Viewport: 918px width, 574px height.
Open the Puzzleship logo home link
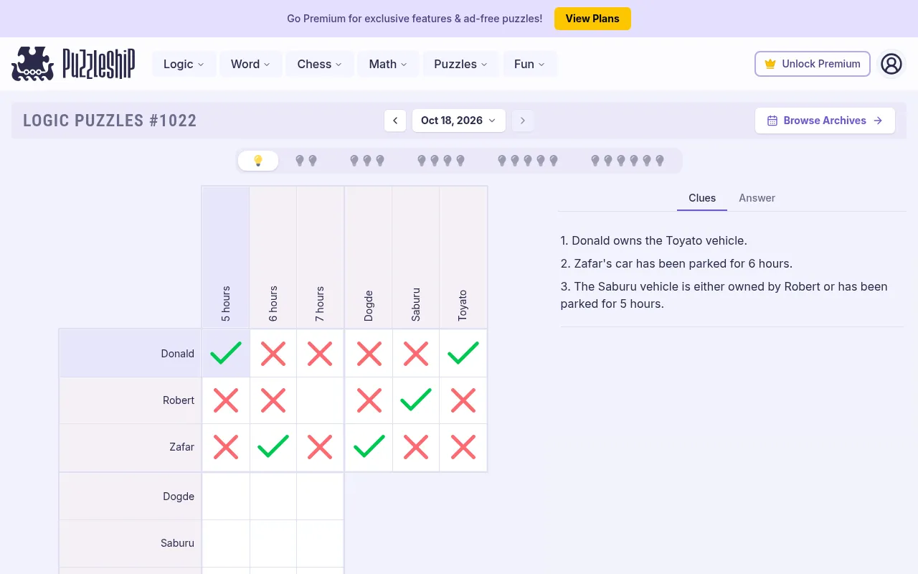(x=73, y=64)
